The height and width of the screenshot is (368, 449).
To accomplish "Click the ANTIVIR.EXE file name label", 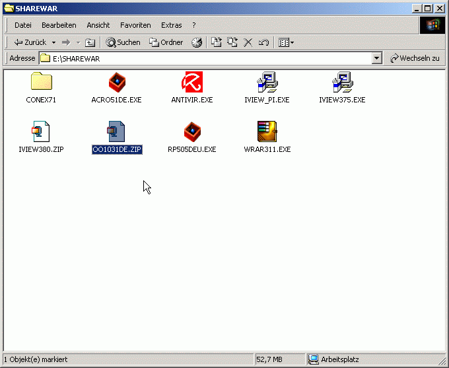I will click(x=192, y=100).
